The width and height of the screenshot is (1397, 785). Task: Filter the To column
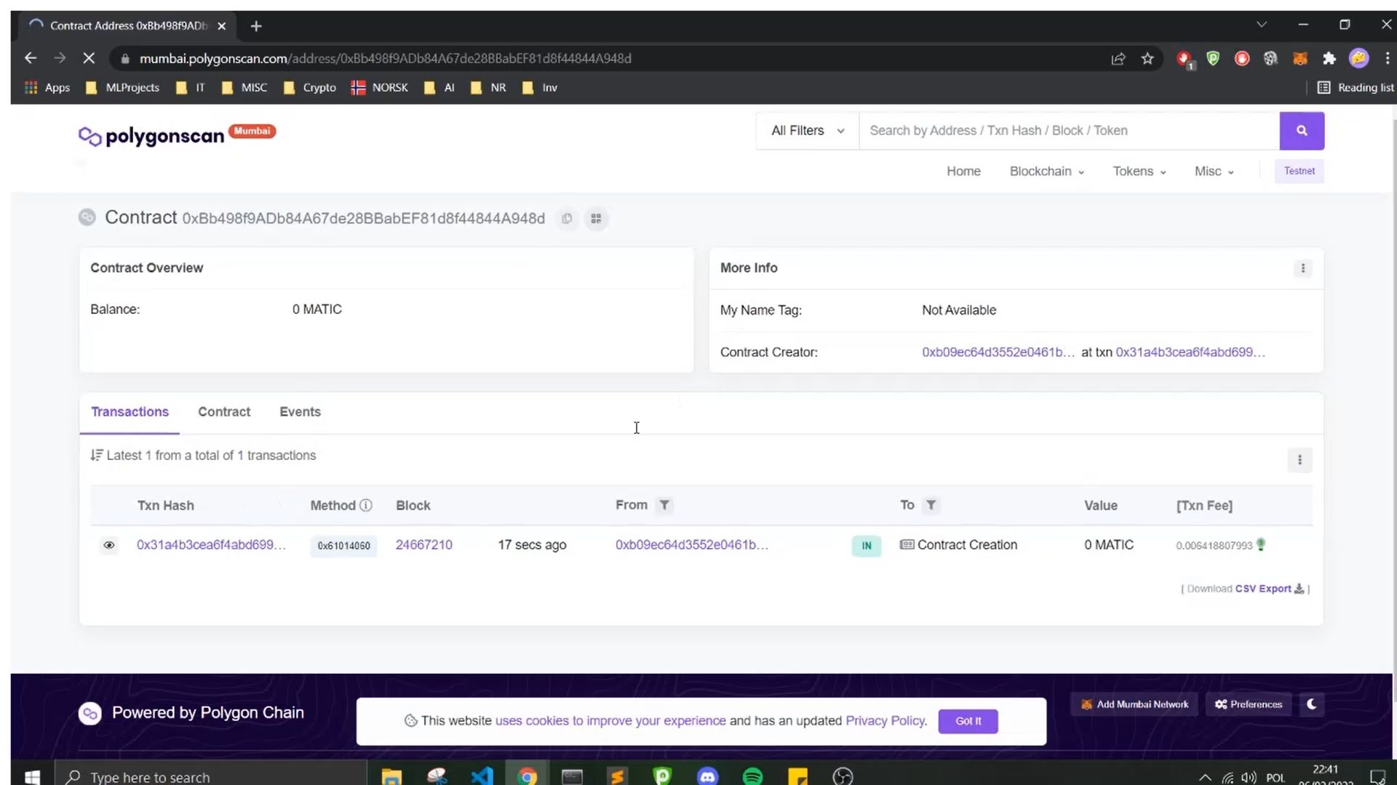(x=931, y=505)
